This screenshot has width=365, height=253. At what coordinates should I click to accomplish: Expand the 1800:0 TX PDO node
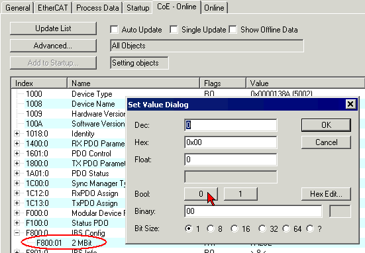(x=17, y=164)
